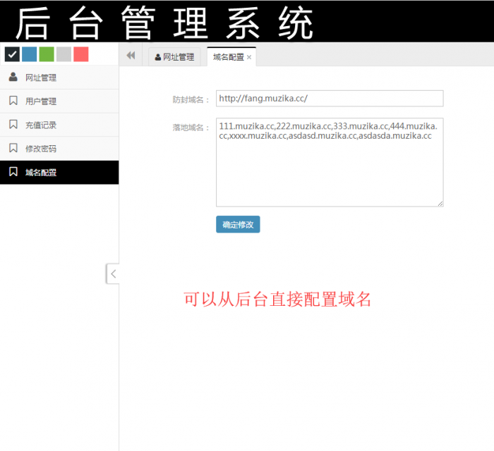Click the double-left arrow tab scroll icon

point(131,56)
